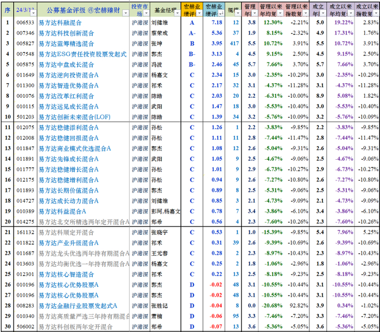The height and width of the screenshot is (332, 380).
Task: Open the filter dropdown on the 成立以来年均复 column
Action: (351, 14)
